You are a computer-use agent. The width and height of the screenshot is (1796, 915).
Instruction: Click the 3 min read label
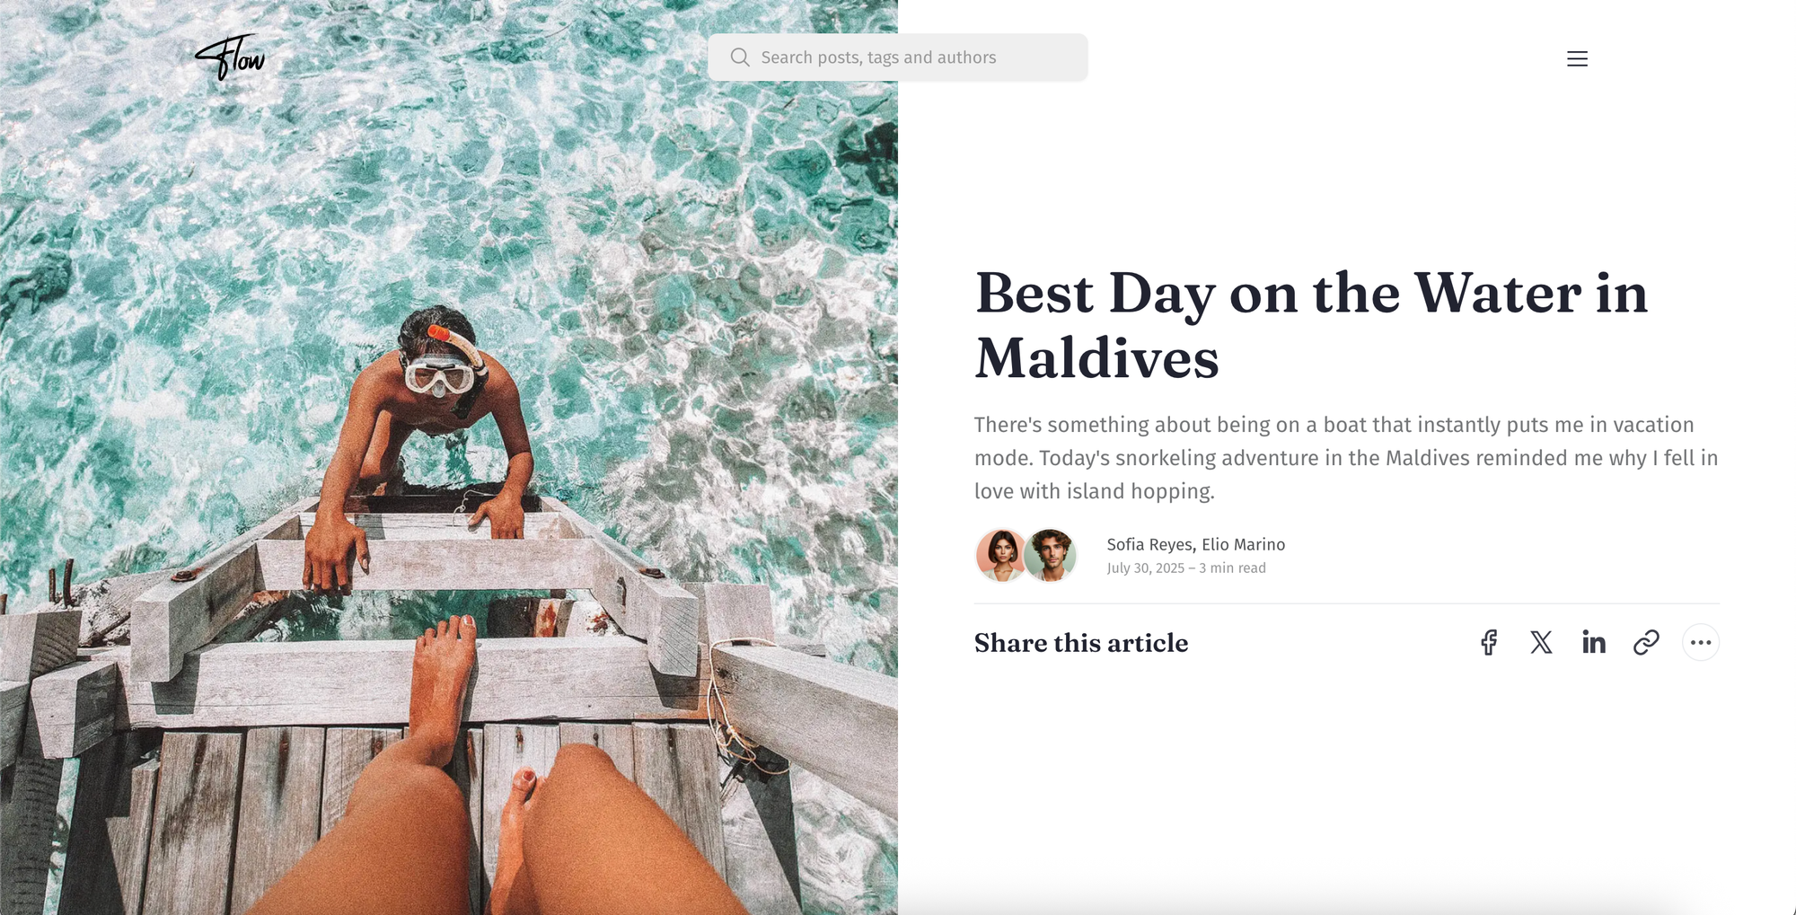click(1232, 568)
